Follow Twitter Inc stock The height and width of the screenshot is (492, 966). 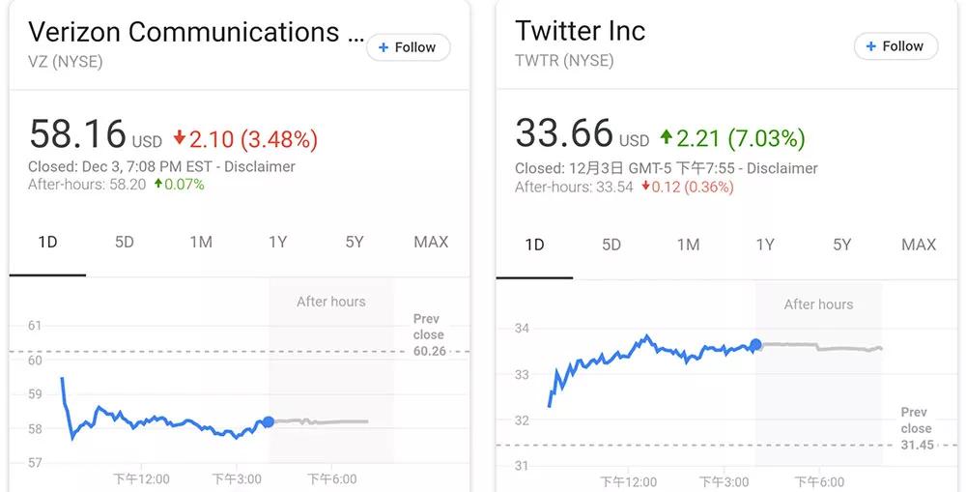tap(895, 46)
